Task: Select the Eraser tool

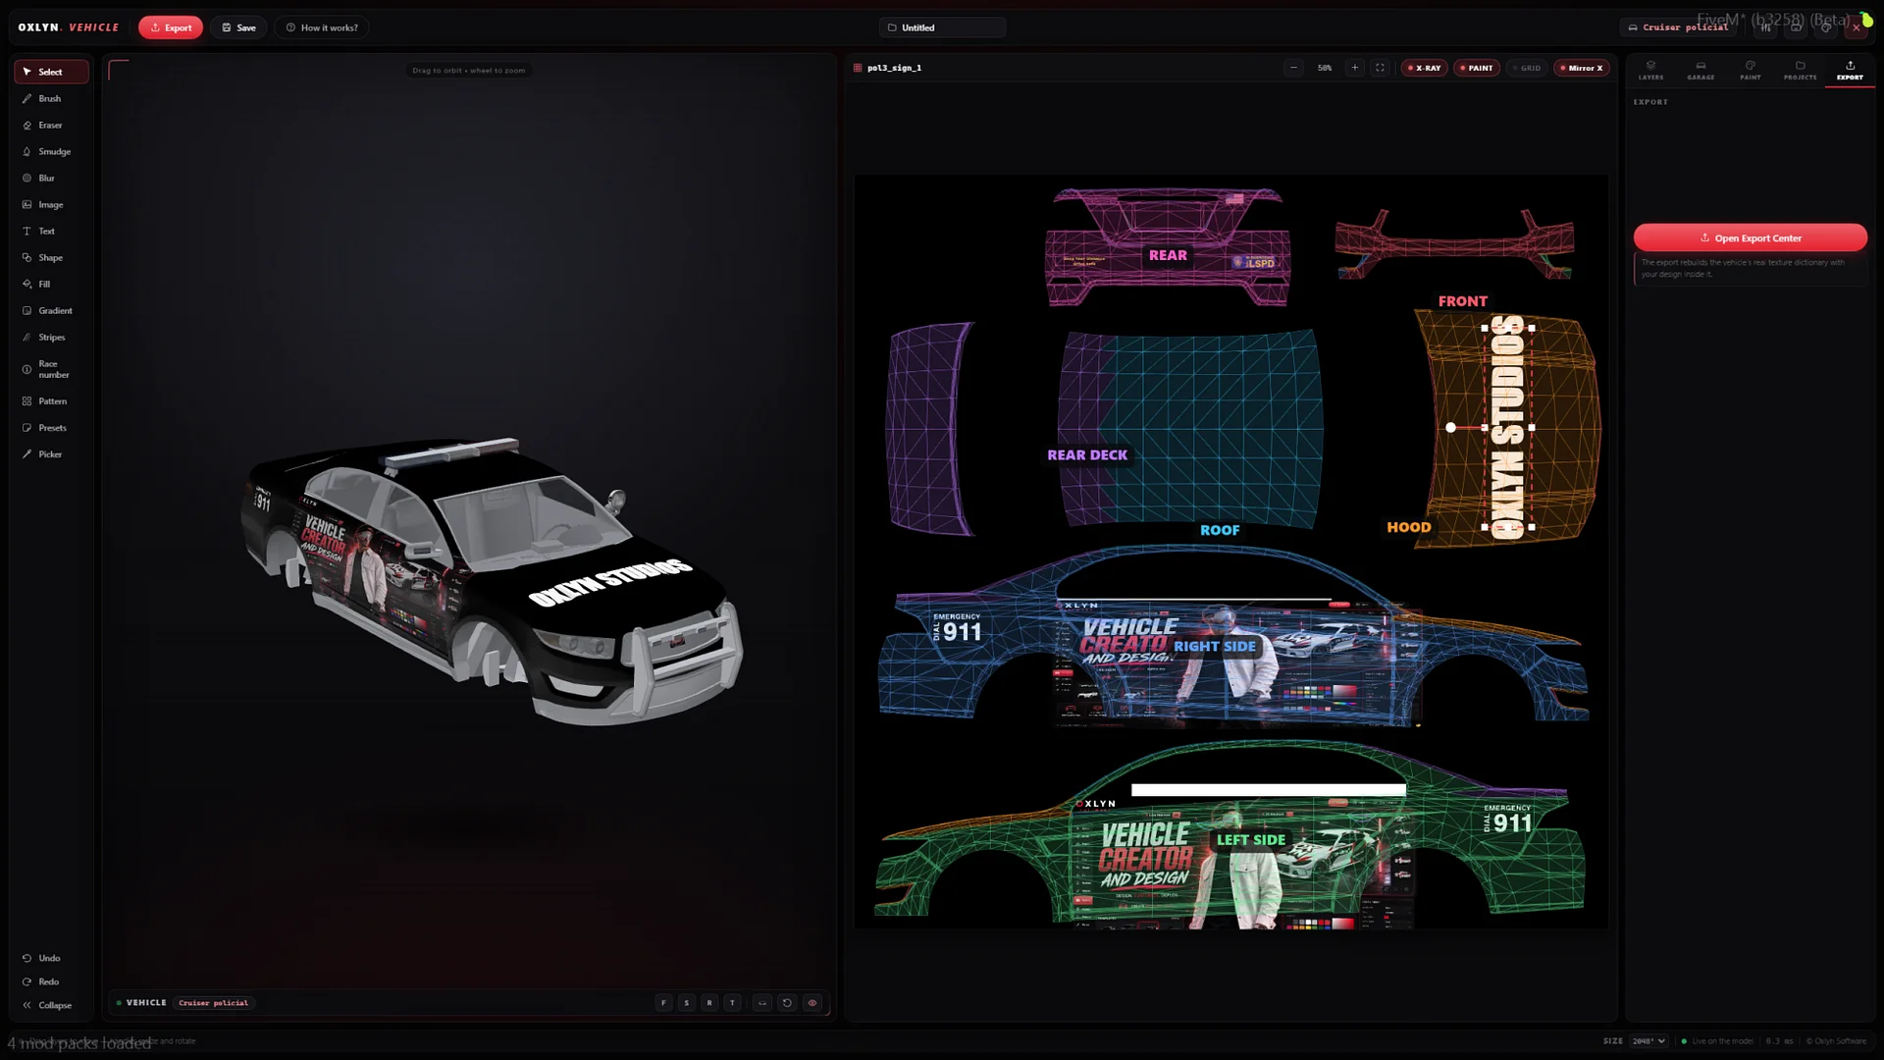Action: coord(51,125)
